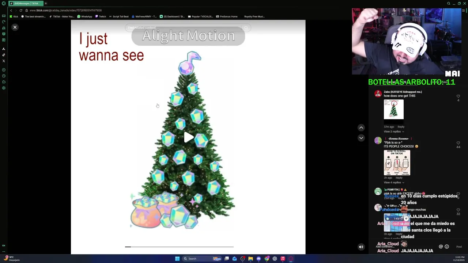
Task: Open the Popular VOCALOID bookmark
Action: [x=200, y=16]
